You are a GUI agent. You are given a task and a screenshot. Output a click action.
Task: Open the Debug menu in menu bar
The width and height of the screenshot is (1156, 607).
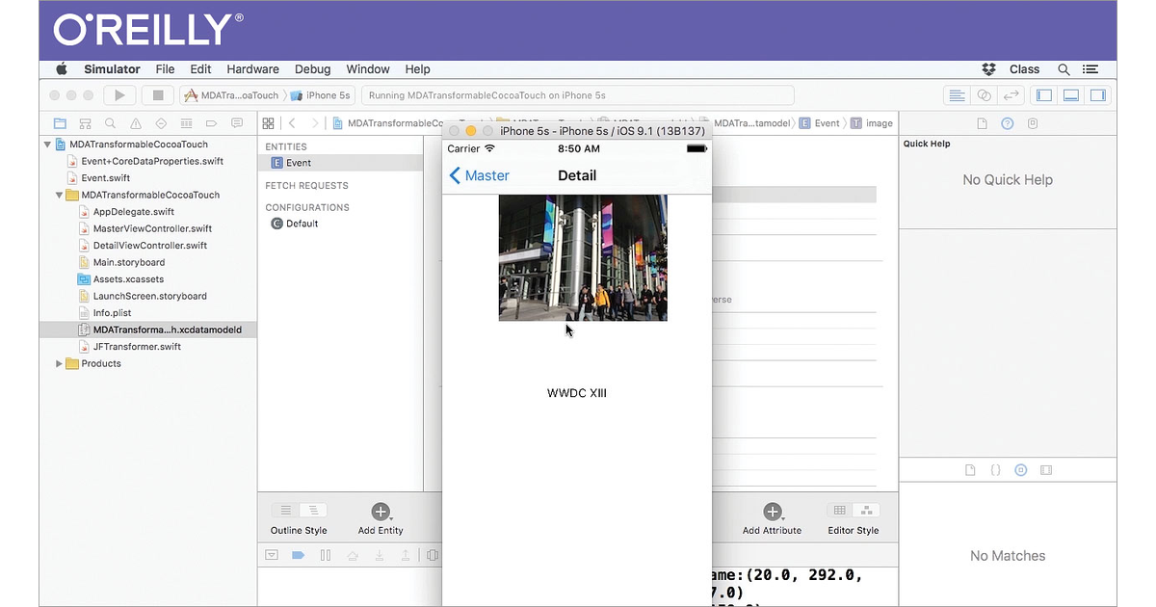coord(312,68)
